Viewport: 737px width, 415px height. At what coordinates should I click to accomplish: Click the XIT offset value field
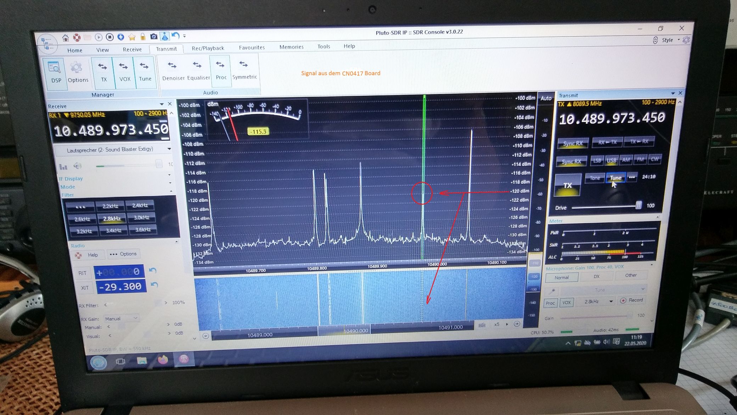[121, 287]
